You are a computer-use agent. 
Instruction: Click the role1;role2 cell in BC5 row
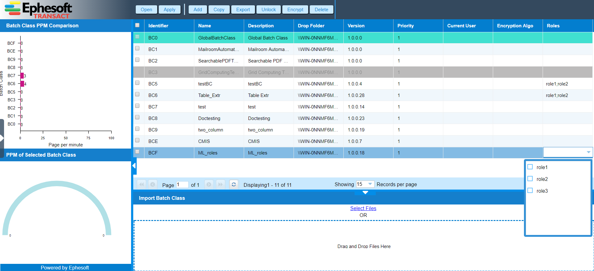click(568, 84)
